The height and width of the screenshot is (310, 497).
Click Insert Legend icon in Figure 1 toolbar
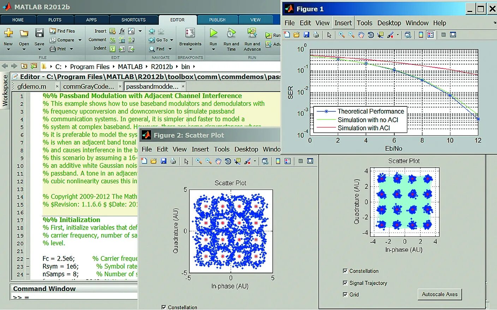(x=430, y=35)
